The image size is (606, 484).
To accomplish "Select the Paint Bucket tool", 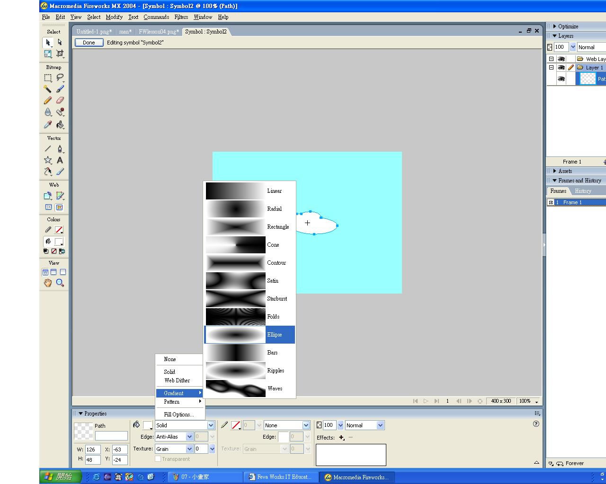I will tap(60, 124).
